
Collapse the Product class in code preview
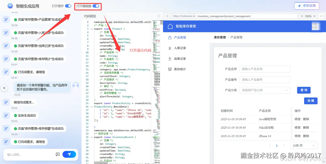coord(91,29)
